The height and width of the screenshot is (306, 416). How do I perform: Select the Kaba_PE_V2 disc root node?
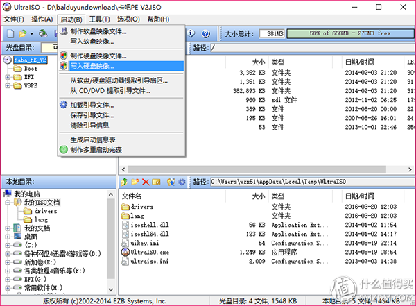coord(31,60)
